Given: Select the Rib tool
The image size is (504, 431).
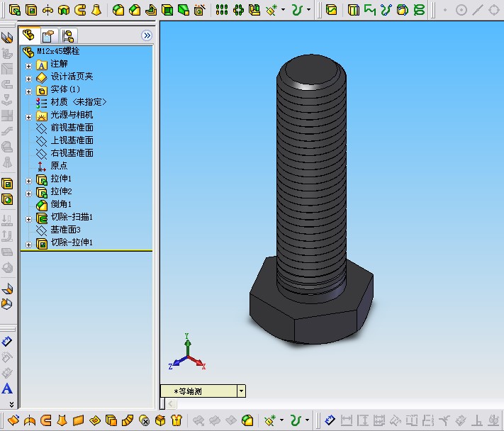Looking at the screenshot, I should pos(151,10).
